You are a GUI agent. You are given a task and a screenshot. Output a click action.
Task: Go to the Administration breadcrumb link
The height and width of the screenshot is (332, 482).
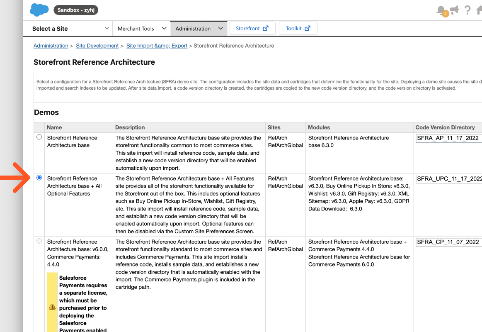point(51,46)
